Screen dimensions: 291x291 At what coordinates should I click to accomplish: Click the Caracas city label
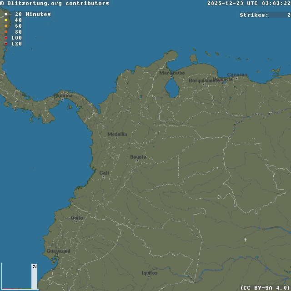click(x=237, y=75)
